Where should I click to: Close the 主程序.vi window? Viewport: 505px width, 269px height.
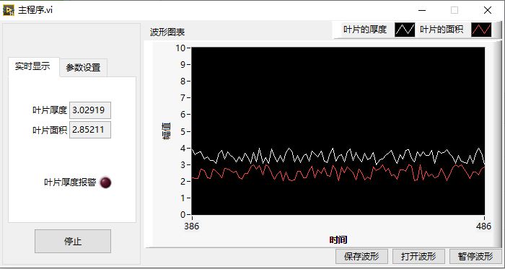(x=488, y=10)
